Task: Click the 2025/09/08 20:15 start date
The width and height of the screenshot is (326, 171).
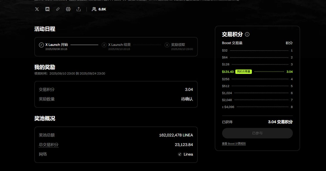Action: [x=56, y=49]
